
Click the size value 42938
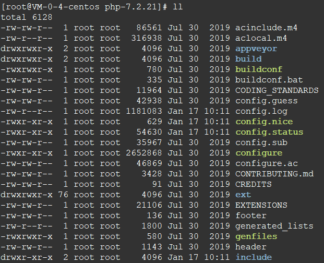click(x=149, y=101)
